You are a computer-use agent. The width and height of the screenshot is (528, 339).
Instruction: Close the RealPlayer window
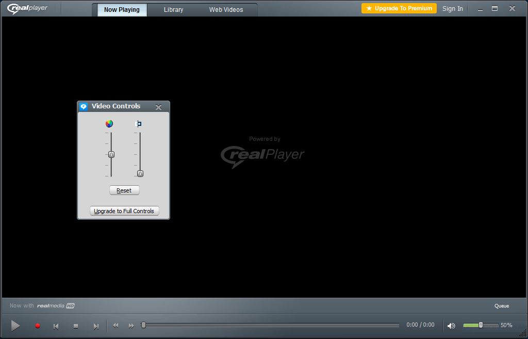512,8
